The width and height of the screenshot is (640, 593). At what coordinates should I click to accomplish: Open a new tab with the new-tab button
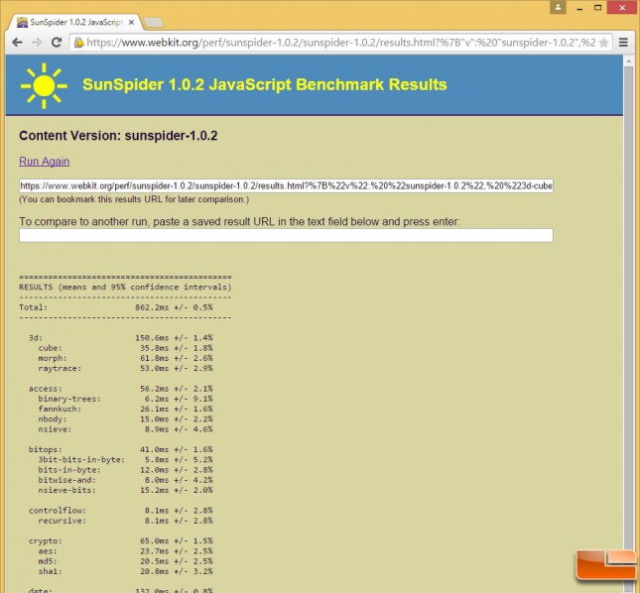click(154, 23)
